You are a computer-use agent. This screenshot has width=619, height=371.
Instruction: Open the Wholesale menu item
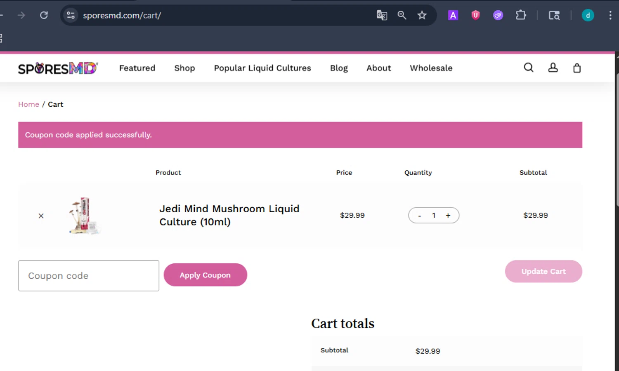pyautogui.click(x=431, y=68)
